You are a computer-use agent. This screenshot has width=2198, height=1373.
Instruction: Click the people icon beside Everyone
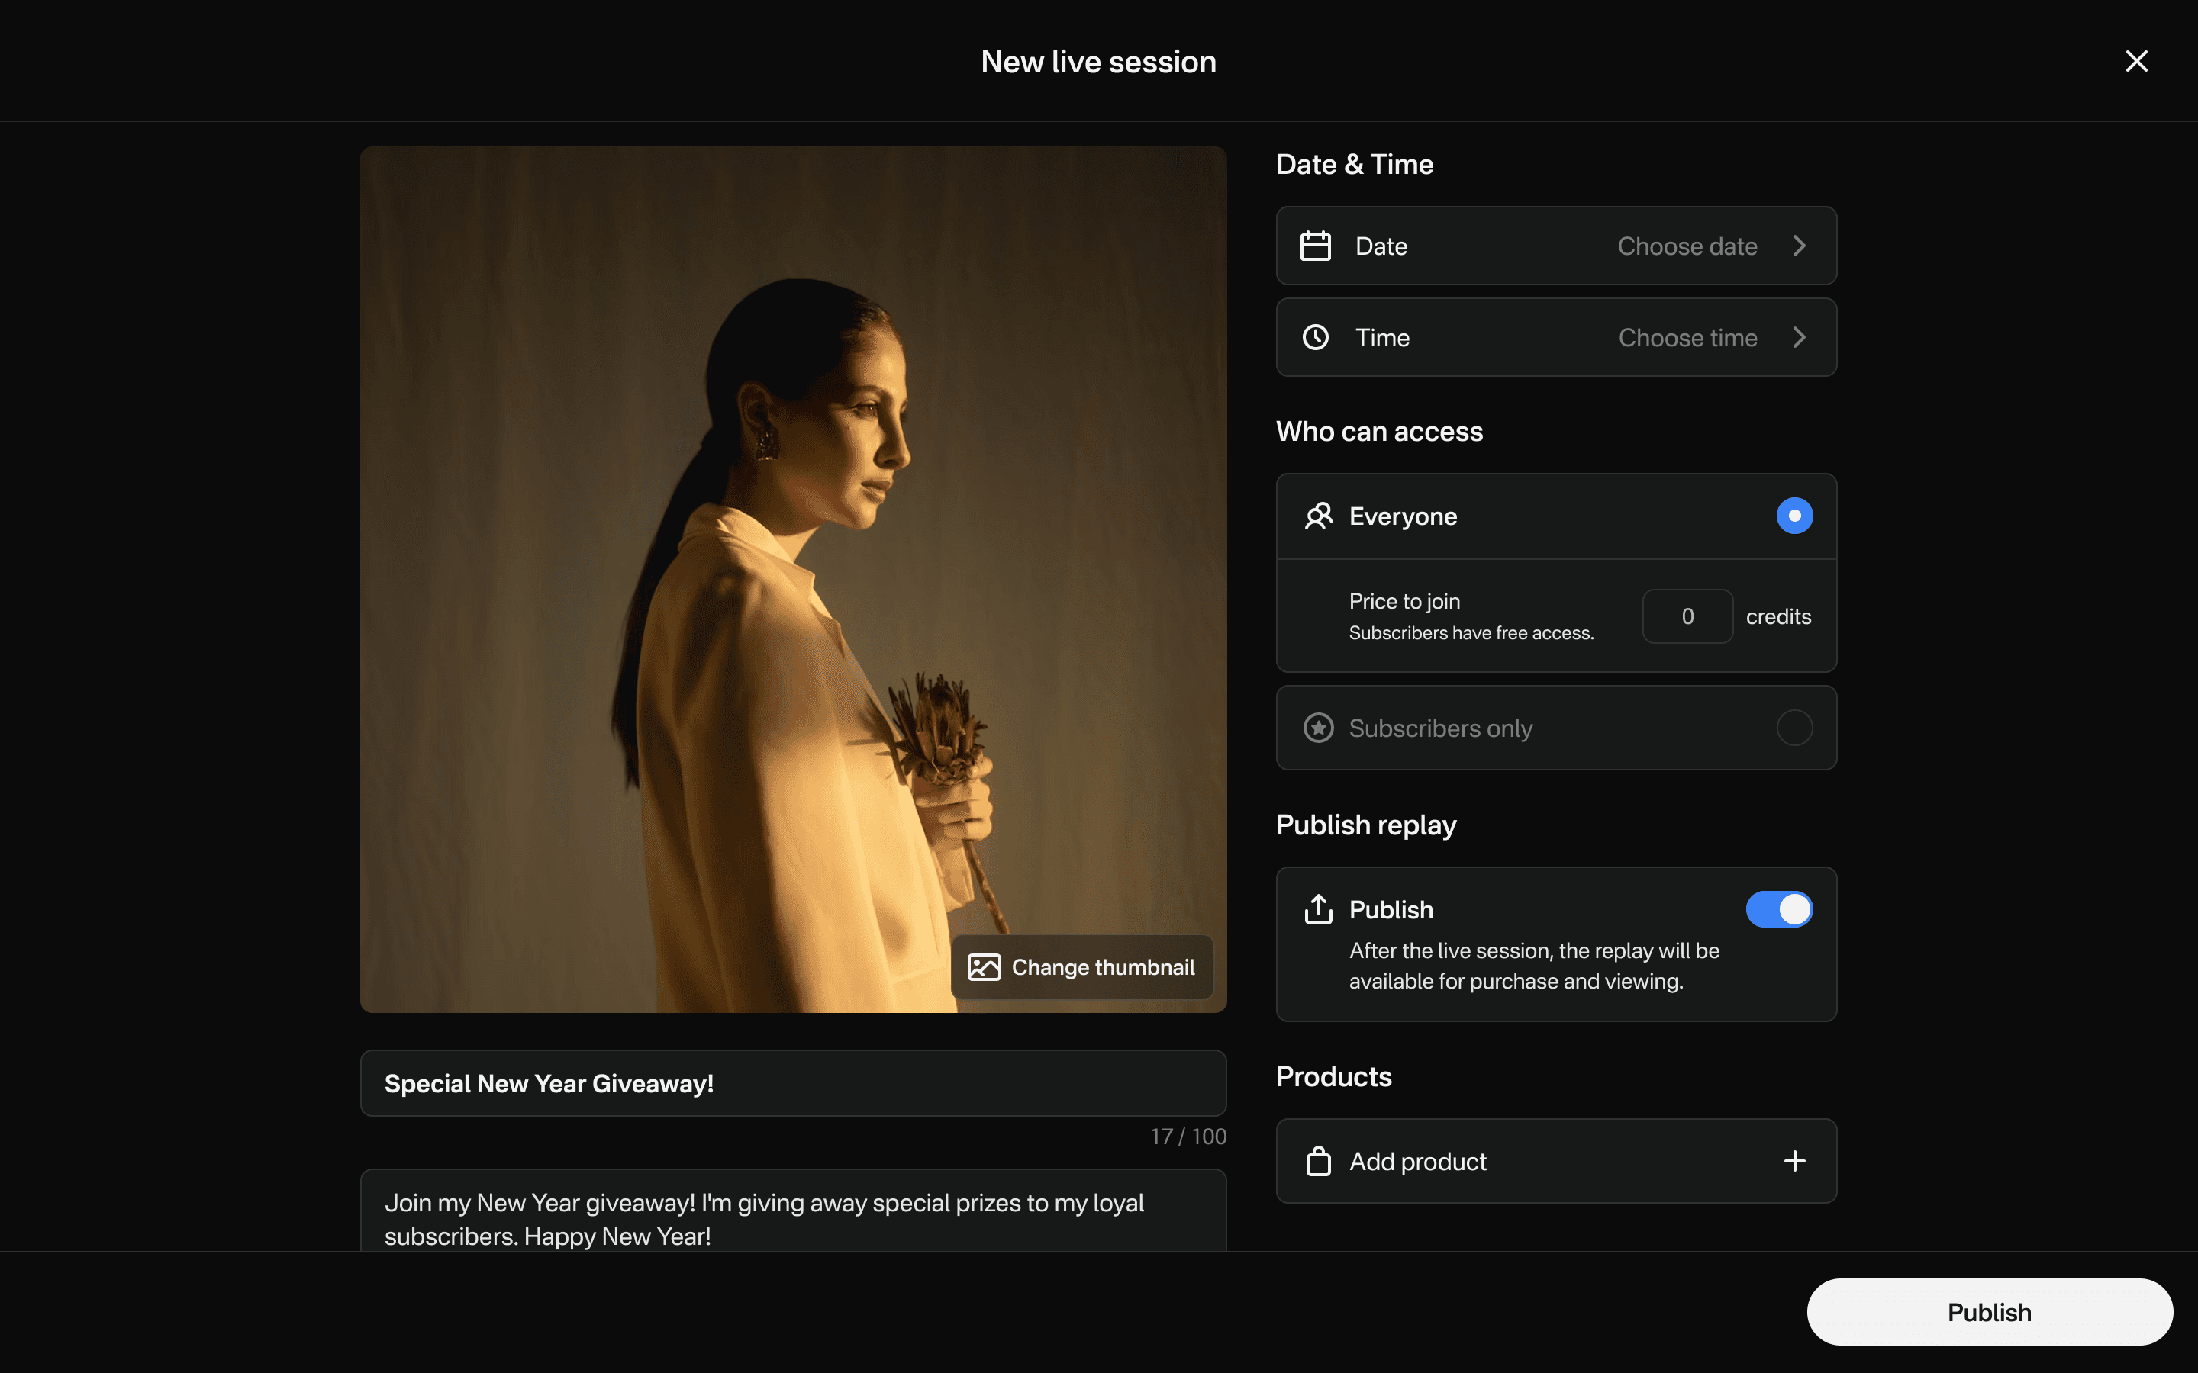tap(1318, 516)
